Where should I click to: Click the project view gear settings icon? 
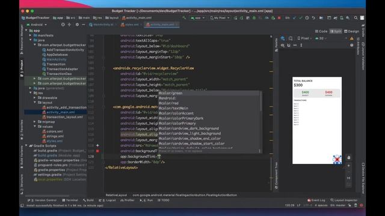click(77, 25)
